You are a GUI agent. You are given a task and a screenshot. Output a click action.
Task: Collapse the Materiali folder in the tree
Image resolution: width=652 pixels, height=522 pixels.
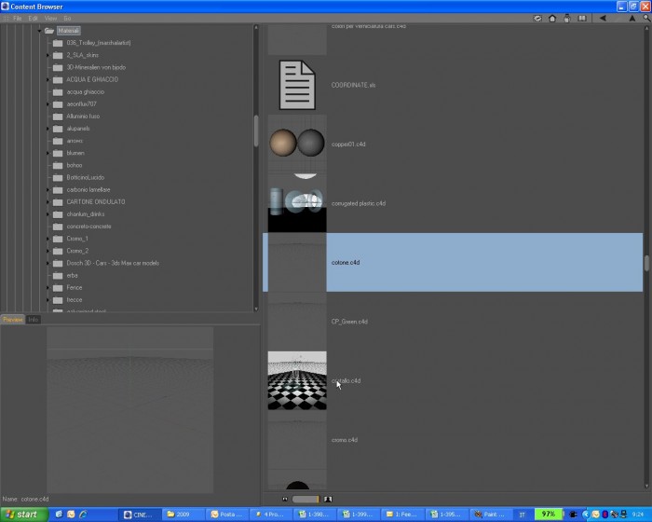[39, 31]
